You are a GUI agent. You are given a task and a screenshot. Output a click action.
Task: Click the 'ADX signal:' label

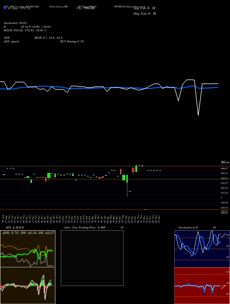tap(11, 41)
